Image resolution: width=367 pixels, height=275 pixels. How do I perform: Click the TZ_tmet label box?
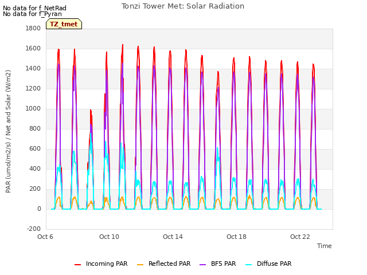[64, 24]
